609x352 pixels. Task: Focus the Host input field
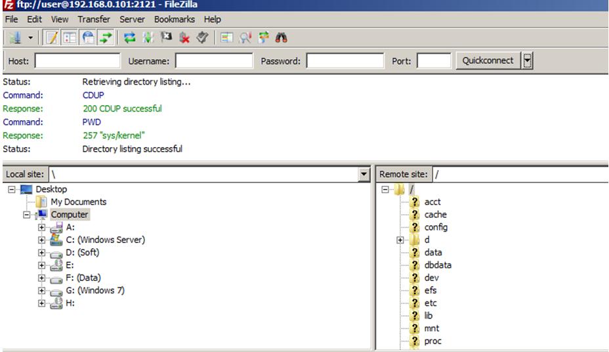pyautogui.click(x=77, y=61)
